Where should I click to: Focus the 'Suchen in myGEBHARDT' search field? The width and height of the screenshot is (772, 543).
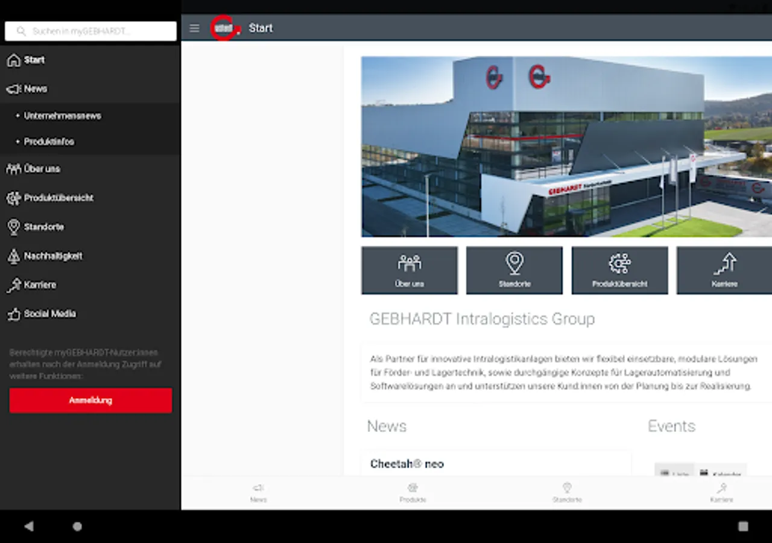point(90,31)
